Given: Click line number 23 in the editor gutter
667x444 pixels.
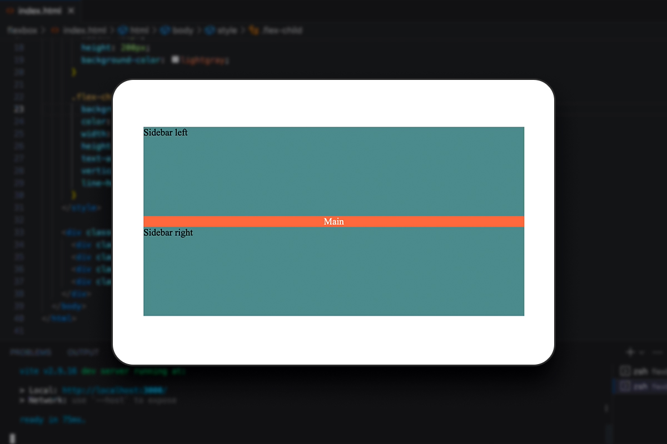Looking at the screenshot, I should click(20, 109).
